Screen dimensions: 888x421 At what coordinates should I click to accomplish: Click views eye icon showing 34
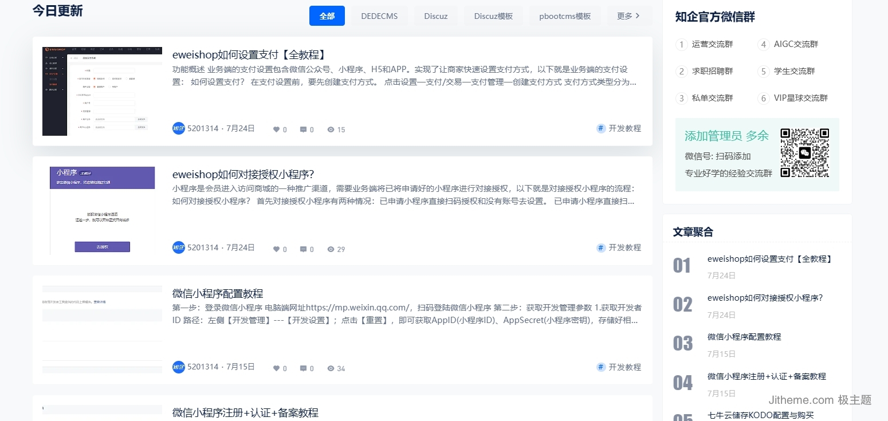(331, 368)
